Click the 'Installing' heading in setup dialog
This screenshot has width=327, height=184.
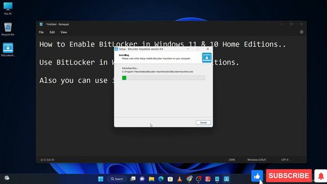tap(124, 55)
